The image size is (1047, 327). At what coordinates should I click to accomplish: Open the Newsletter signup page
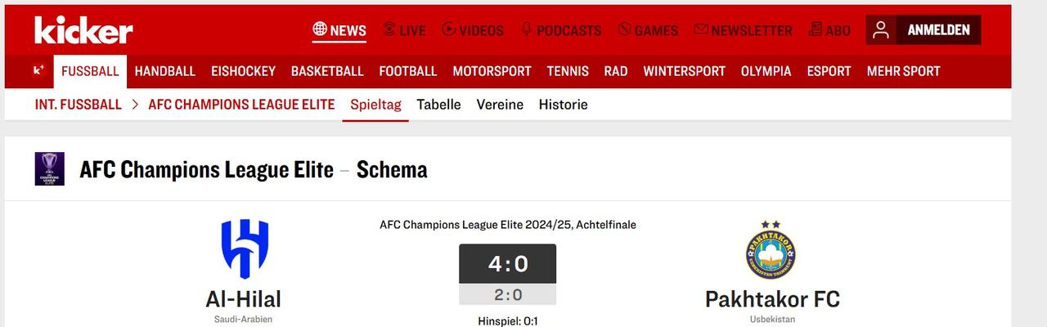point(743,30)
